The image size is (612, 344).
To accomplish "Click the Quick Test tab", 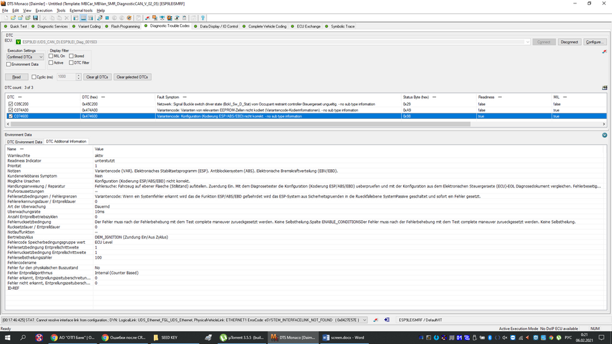I will coord(18,27).
